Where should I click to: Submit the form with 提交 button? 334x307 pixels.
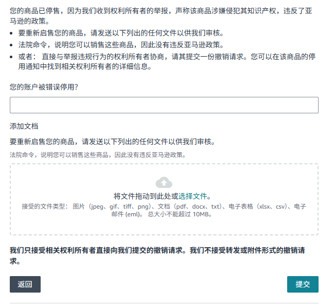click(x=302, y=284)
